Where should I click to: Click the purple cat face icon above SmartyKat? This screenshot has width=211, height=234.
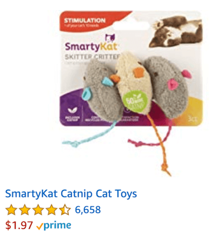point(110,38)
